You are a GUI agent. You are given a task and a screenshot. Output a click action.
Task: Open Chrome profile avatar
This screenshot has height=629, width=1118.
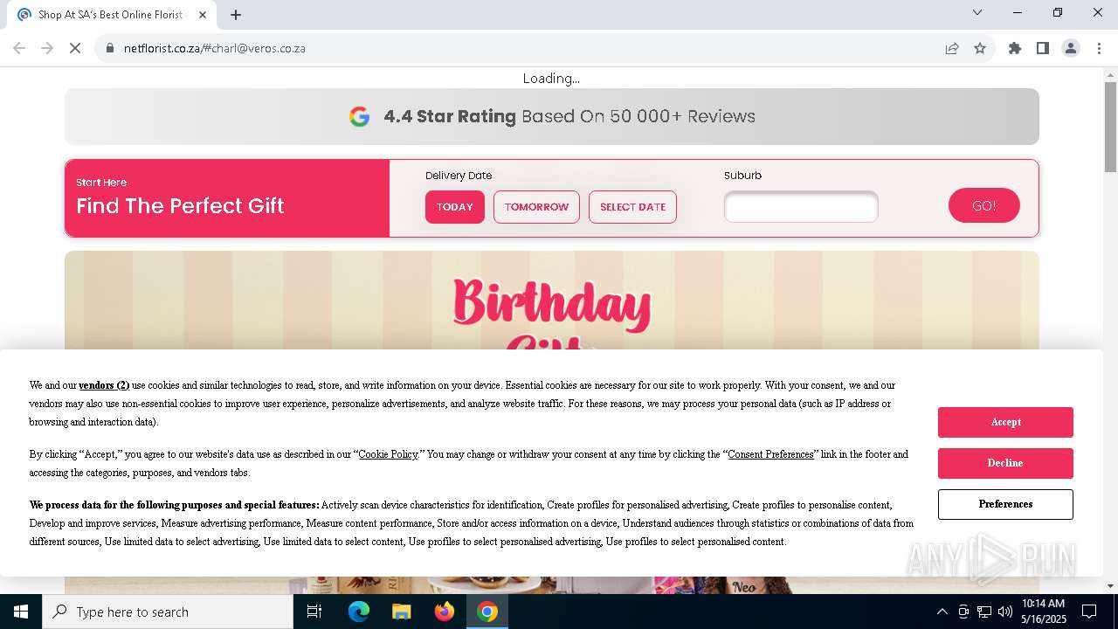coord(1071,48)
